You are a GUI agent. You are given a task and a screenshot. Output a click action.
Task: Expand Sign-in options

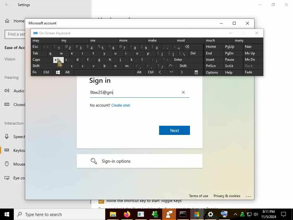pyautogui.click(x=140, y=161)
